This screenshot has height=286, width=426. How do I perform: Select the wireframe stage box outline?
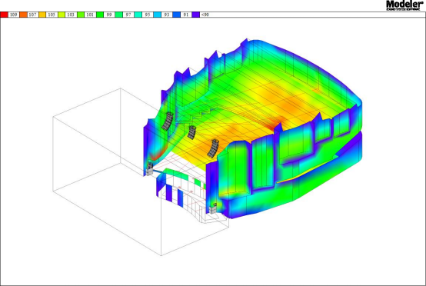point(141,171)
